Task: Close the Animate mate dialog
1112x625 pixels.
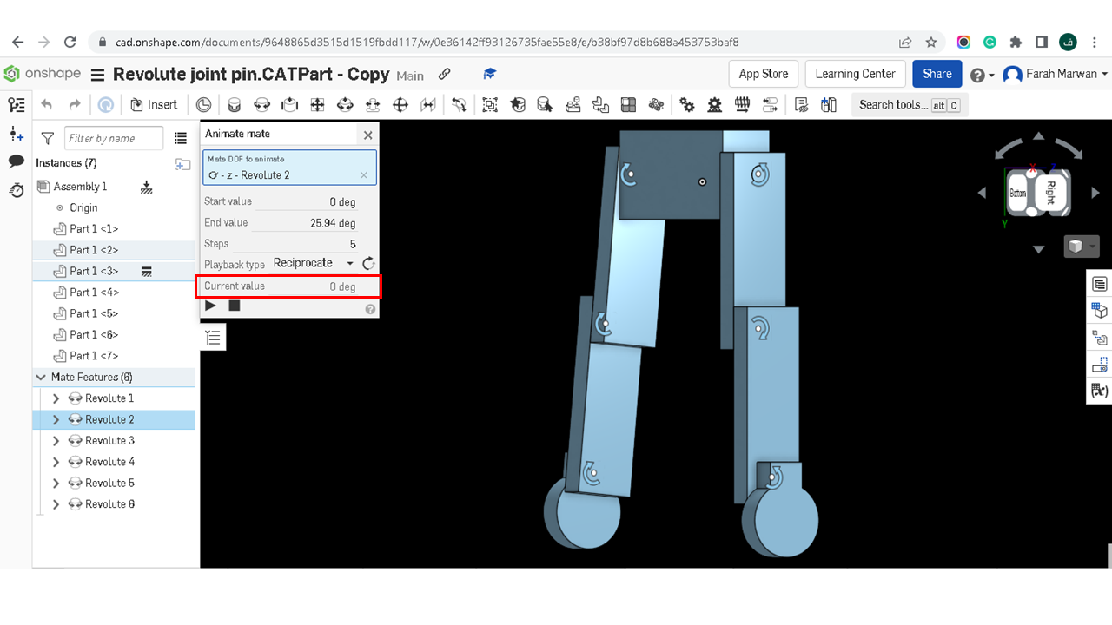Action: pos(368,135)
